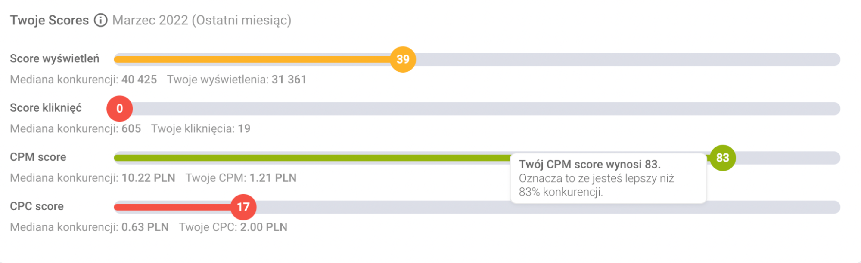Click the CPC score label
This screenshot has width=861, height=263.
click(37, 206)
